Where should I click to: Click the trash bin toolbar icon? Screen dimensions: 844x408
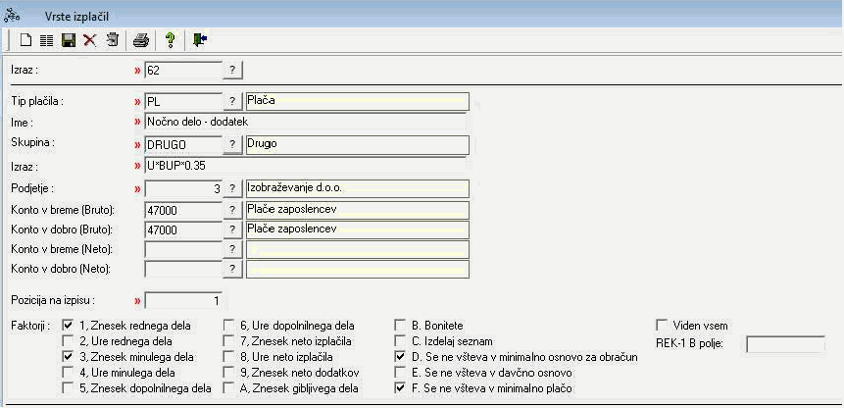pyautogui.click(x=113, y=40)
